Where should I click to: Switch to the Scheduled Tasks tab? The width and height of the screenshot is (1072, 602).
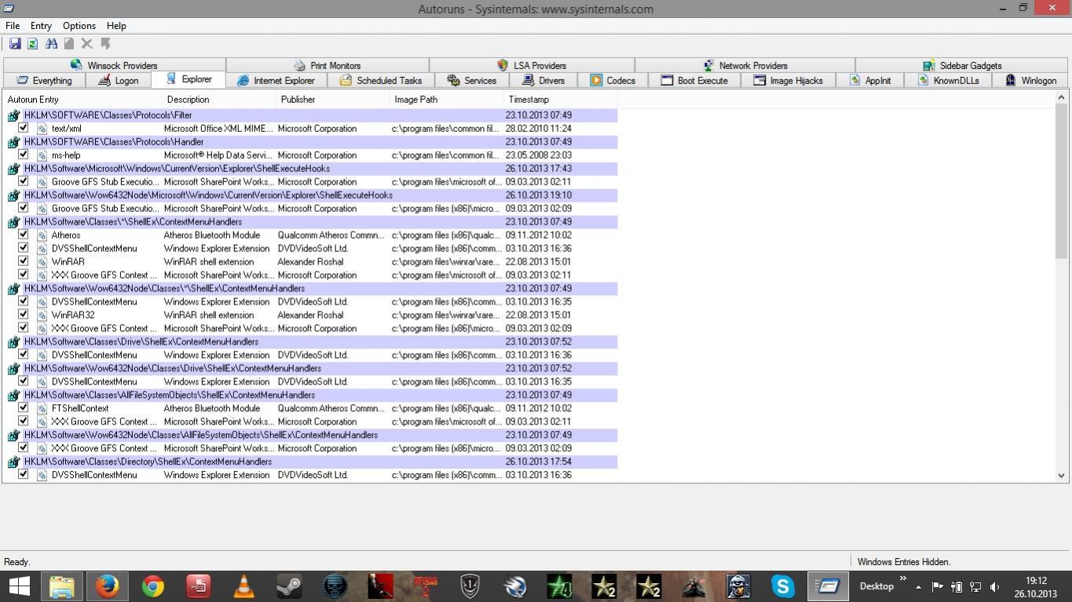click(x=381, y=80)
